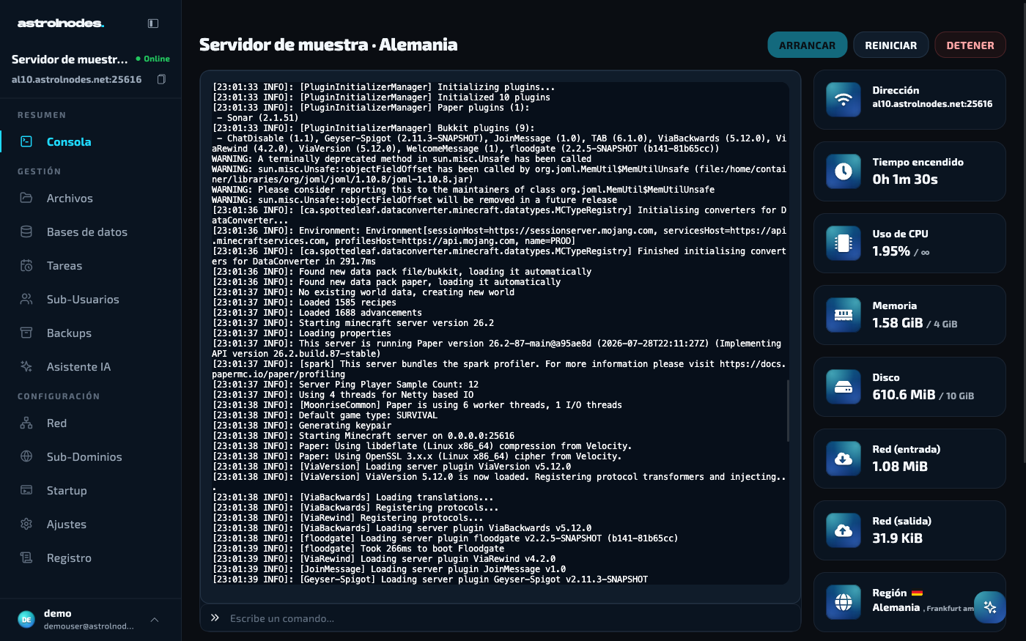Click the Registro log icon
1026x641 pixels.
(x=26, y=557)
